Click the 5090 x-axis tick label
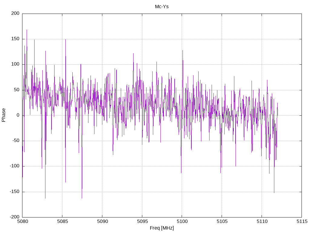 (x=102, y=221)
